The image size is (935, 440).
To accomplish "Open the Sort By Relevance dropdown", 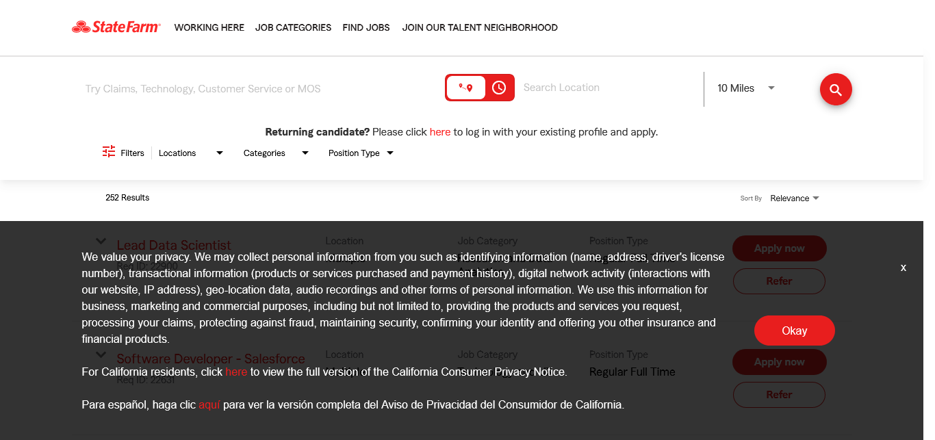I will tap(794, 198).
